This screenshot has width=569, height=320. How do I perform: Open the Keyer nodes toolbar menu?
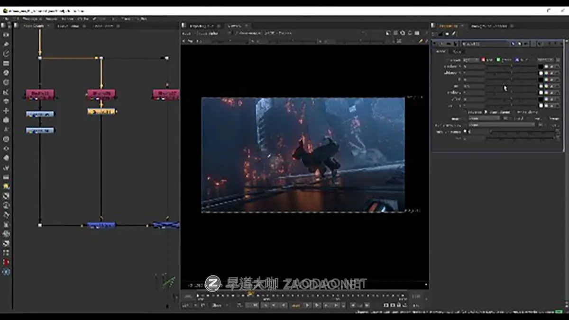[6, 92]
